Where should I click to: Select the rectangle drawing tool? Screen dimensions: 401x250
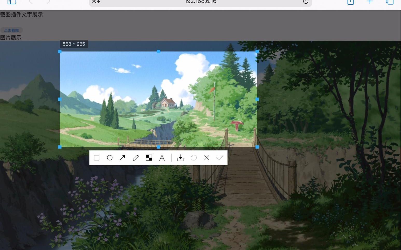[96, 158]
